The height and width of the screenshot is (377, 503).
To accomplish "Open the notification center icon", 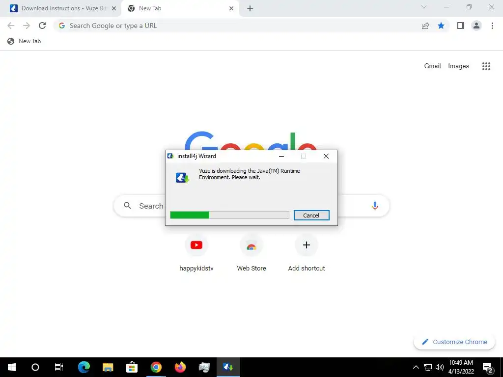I will 488,368.
